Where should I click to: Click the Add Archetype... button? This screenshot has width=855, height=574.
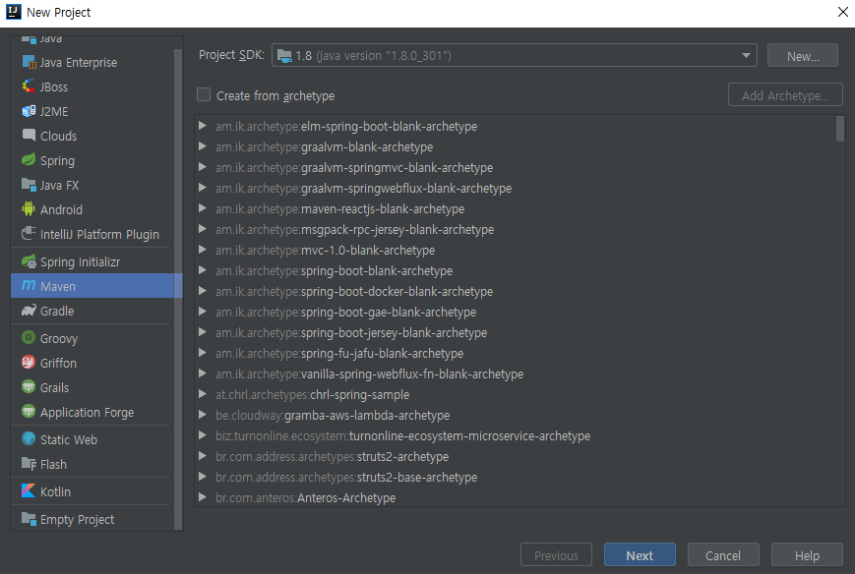[x=785, y=94]
